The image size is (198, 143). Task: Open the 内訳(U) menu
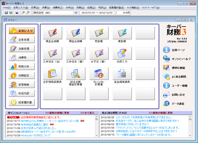[x=102, y=8]
